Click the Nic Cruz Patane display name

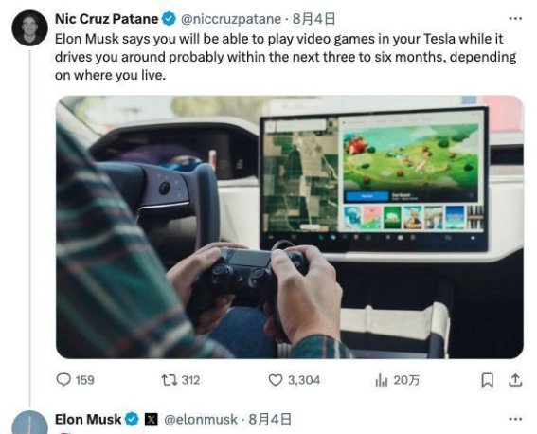pos(106,19)
